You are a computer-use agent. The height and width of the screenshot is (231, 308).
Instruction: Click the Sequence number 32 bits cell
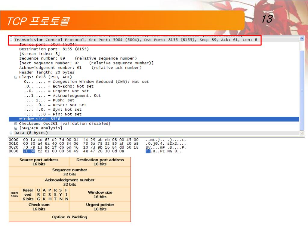pos(70,172)
